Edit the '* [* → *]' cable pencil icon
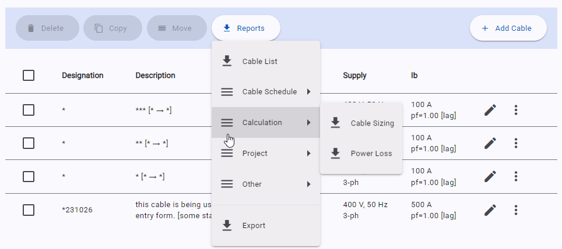The height and width of the screenshot is (249, 562). (x=490, y=176)
